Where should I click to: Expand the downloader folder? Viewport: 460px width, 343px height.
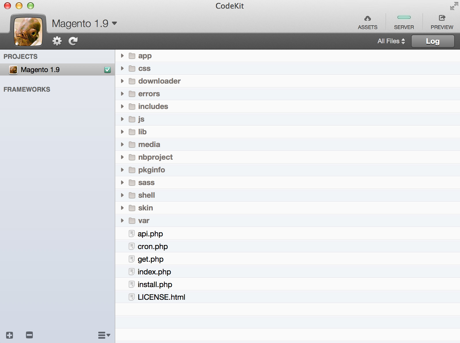(122, 81)
